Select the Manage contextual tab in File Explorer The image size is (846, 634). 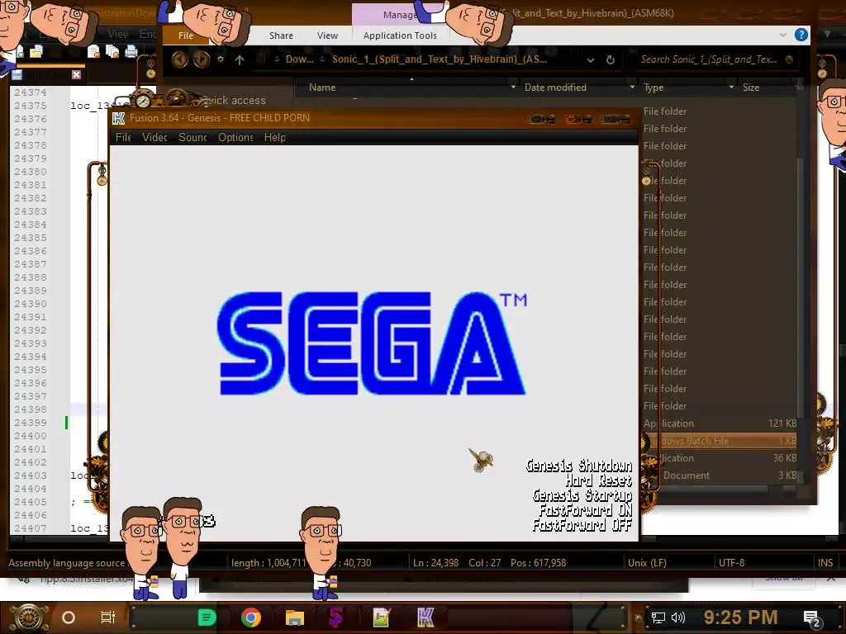click(401, 15)
